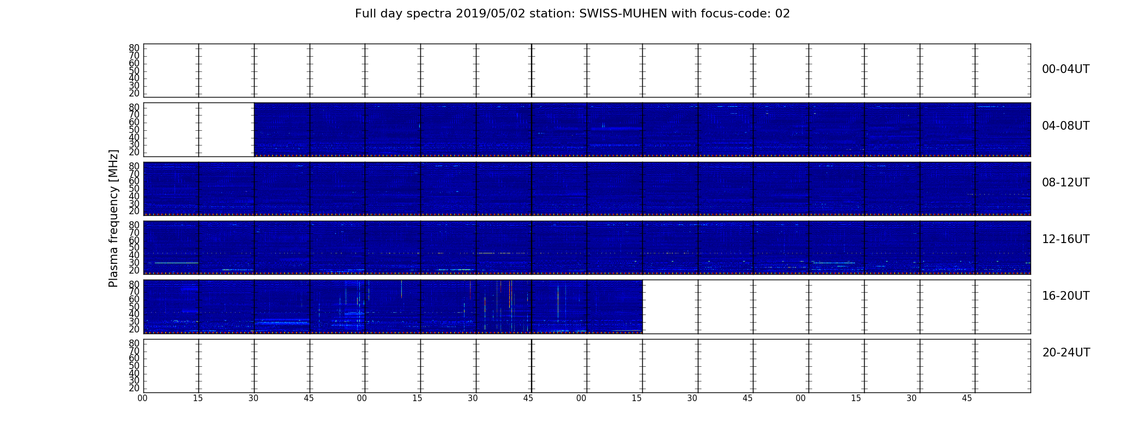Select the 04-08UT panel label
This screenshot has width=1145, height=436.
(1065, 126)
